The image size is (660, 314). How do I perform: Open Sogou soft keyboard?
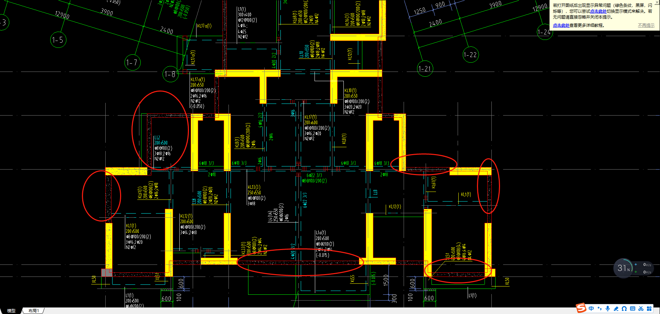632,308
